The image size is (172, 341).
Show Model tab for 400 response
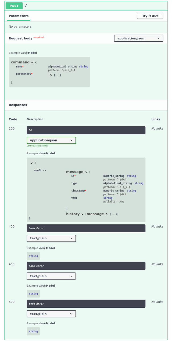point(50,248)
